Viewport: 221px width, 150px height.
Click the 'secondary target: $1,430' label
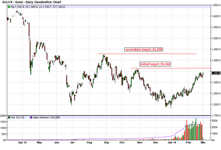[x=144, y=49]
